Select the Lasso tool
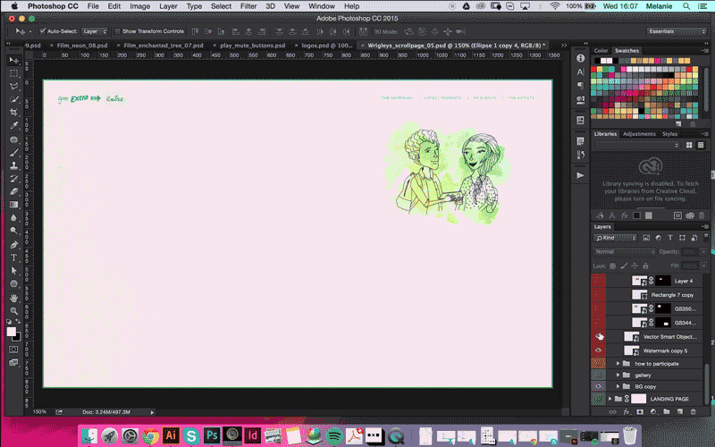Viewport: 715px width, 447px height. tap(14, 86)
